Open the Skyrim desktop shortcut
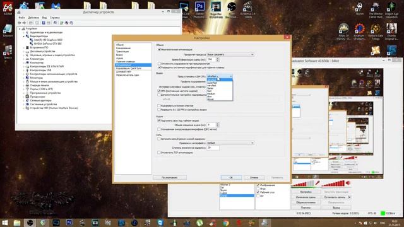The width and height of the screenshot is (404, 227). tap(359, 8)
